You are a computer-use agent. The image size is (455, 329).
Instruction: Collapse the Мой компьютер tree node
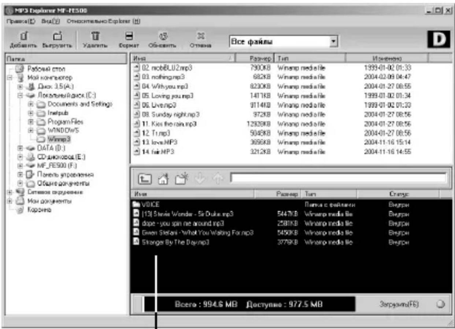click(x=10, y=78)
